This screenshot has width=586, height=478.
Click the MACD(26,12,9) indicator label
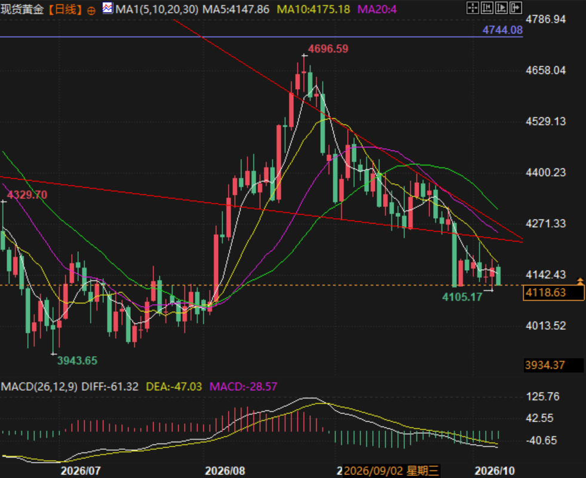point(39,387)
